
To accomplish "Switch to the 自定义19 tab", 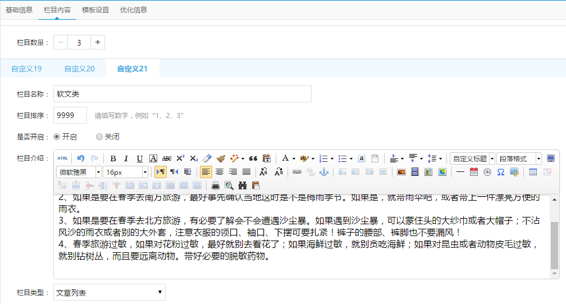I will [26, 69].
